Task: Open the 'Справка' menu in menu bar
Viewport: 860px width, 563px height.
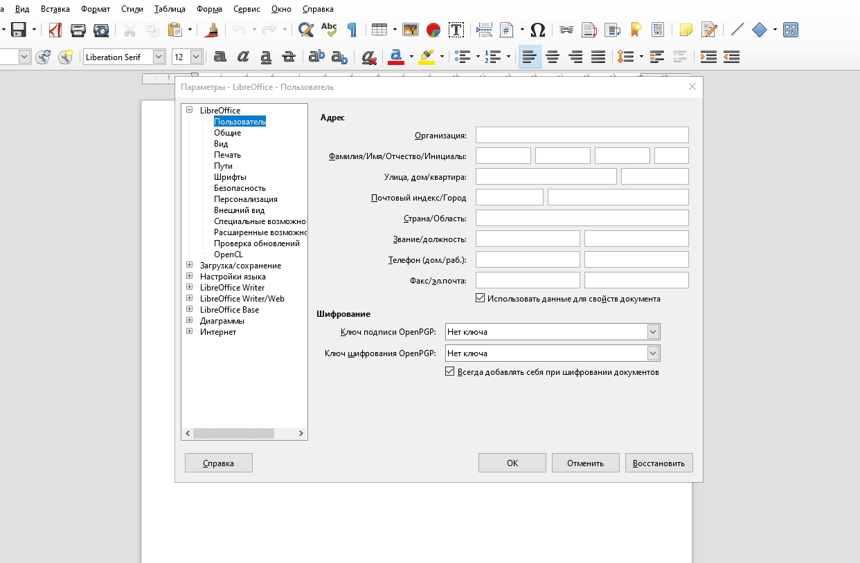Action: coord(318,9)
